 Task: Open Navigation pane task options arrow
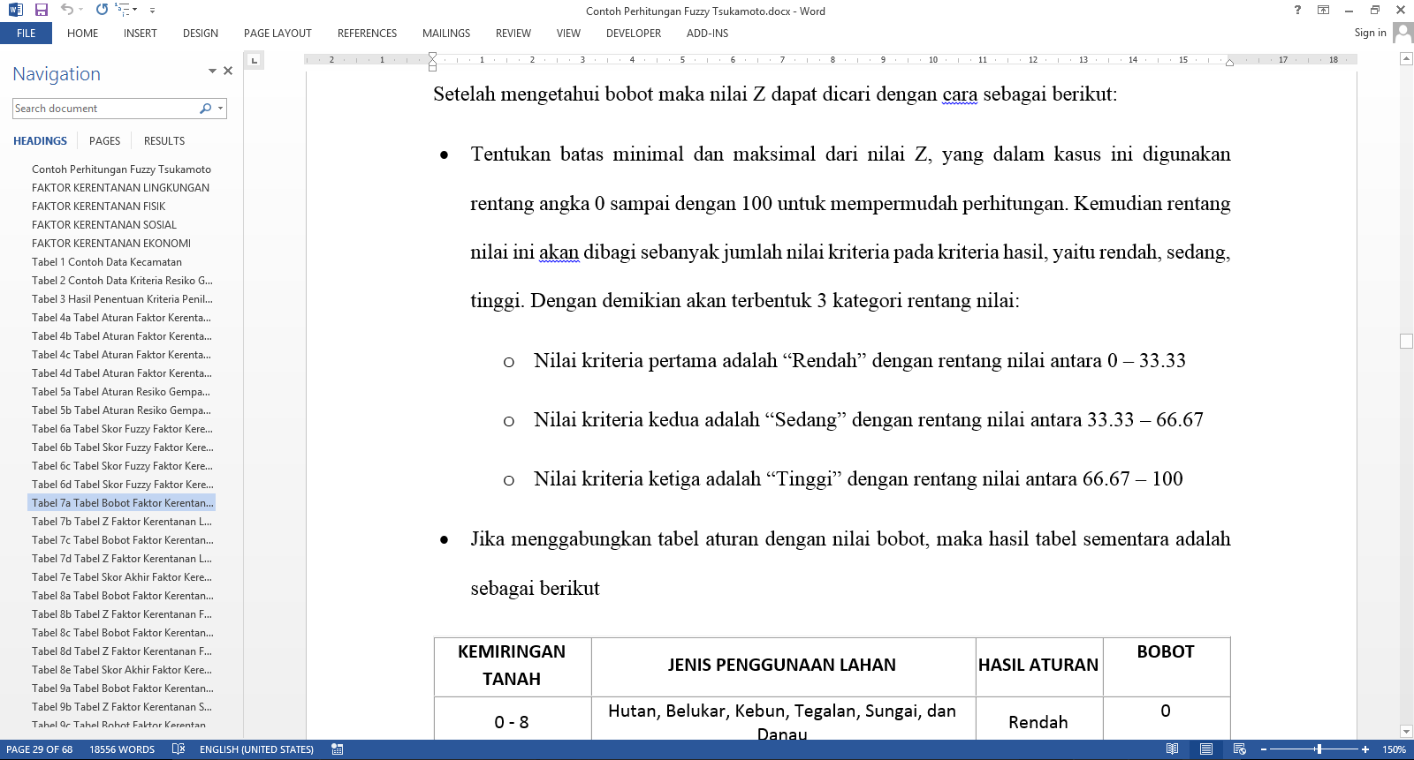(x=212, y=71)
